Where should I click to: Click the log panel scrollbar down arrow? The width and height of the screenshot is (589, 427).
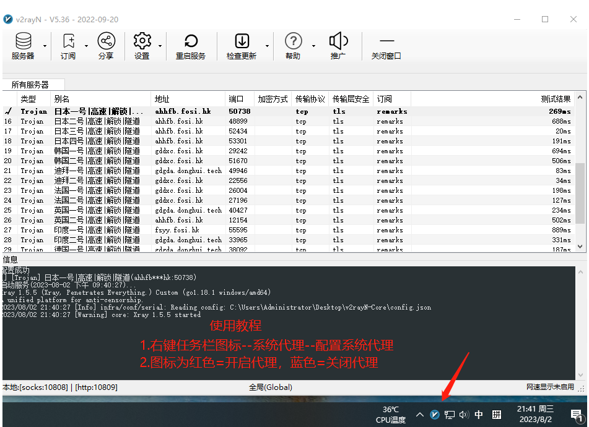[x=580, y=374]
